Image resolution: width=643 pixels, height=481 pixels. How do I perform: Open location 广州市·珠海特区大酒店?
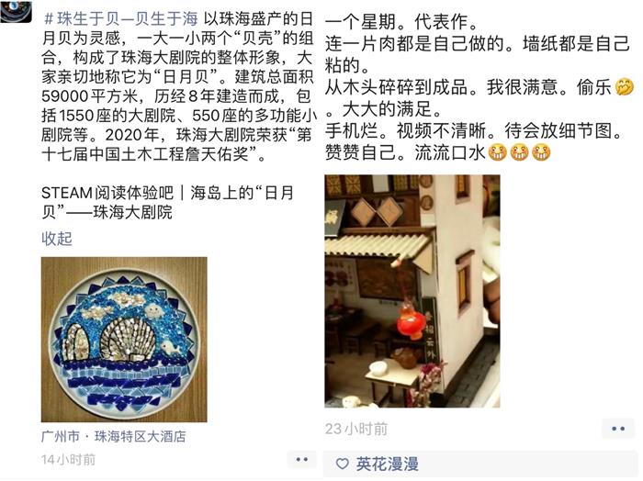(x=114, y=436)
